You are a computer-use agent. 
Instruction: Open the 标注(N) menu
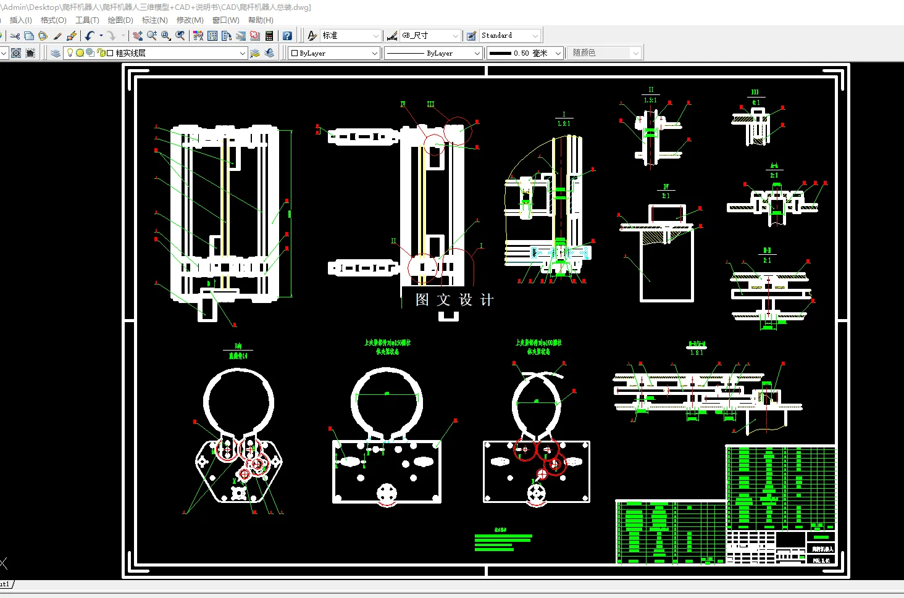pyautogui.click(x=154, y=20)
